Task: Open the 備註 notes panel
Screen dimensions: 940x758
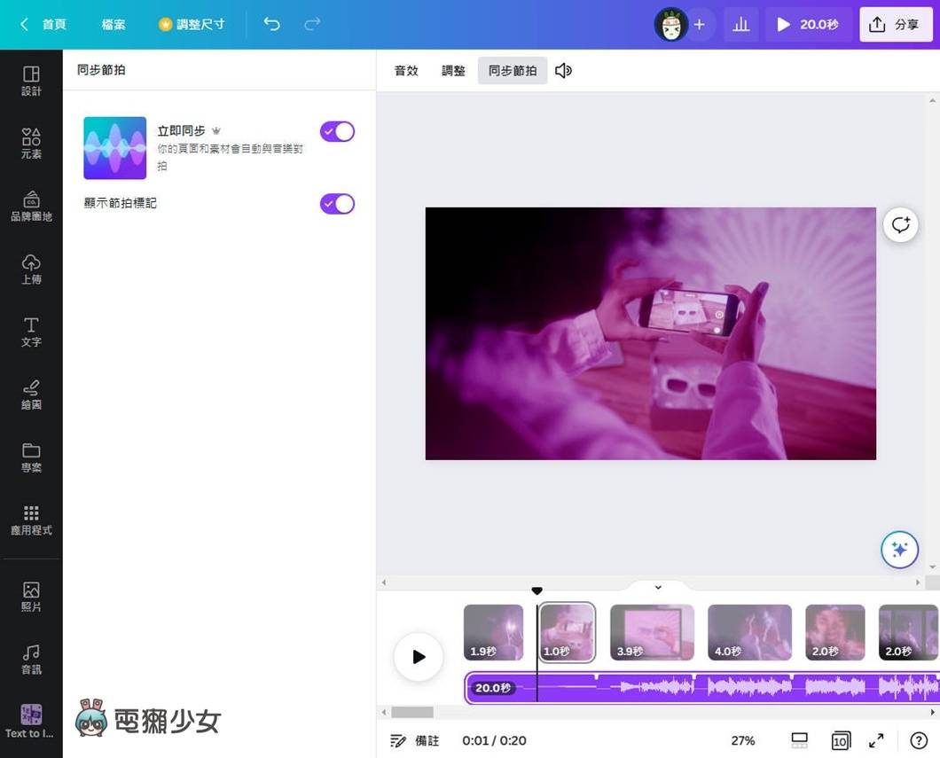Action: (x=415, y=740)
